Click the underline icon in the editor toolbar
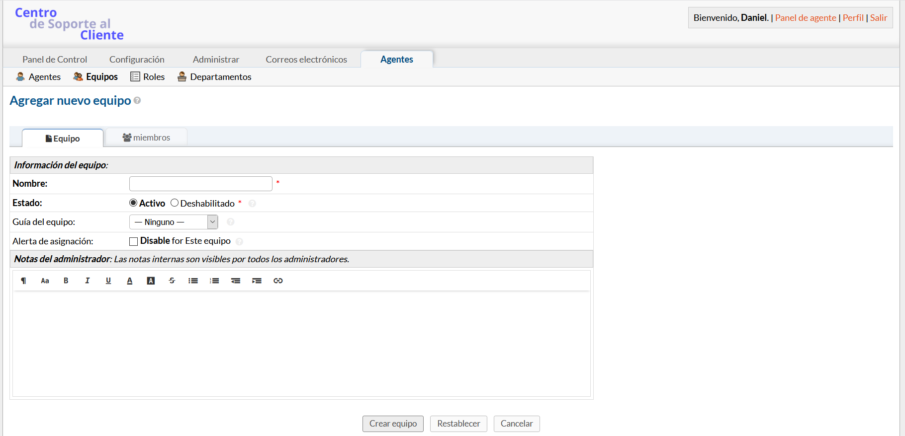 pos(108,281)
